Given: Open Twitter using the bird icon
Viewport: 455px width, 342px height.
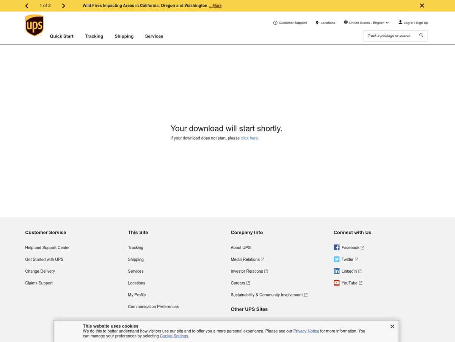Looking at the screenshot, I should (336, 259).
